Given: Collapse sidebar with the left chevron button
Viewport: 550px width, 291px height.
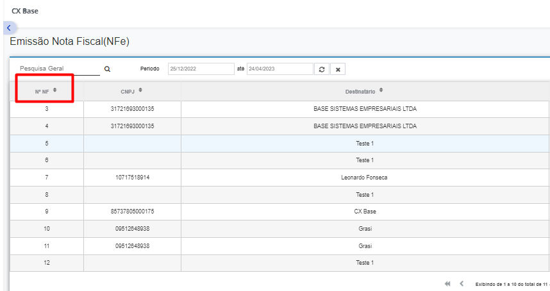Looking at the screenshot, I should point(9,28).
